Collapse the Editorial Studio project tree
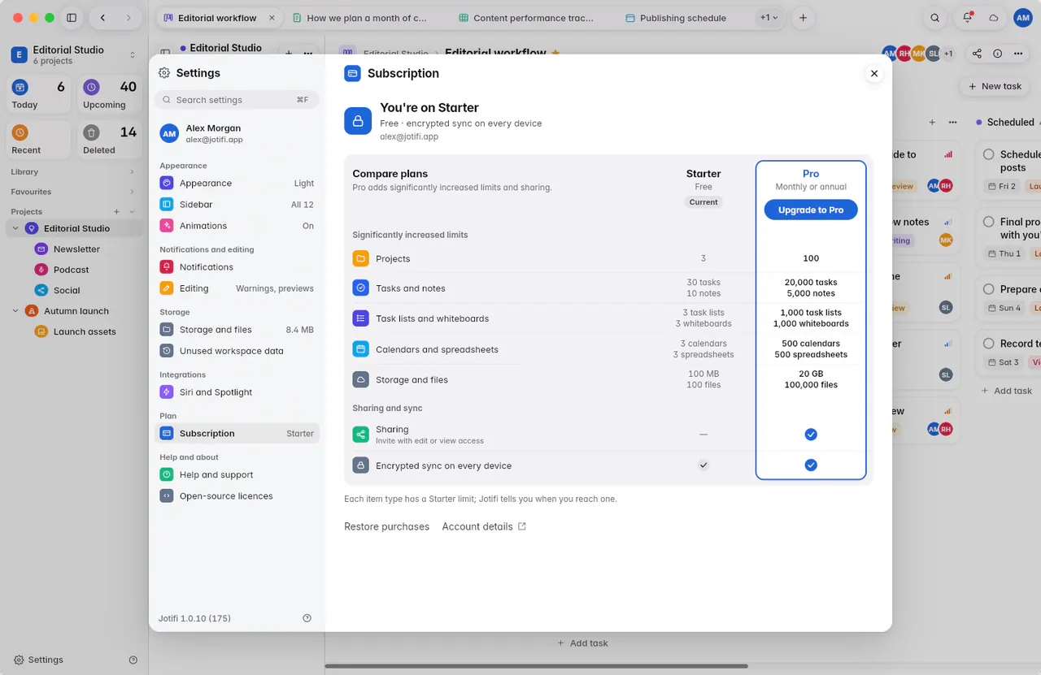This screenshot has width=1041, height=675. coord(15,229)
